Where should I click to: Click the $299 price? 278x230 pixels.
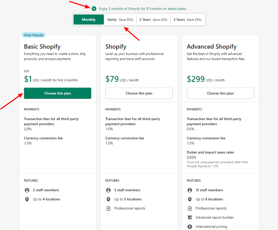click(196, 79)
